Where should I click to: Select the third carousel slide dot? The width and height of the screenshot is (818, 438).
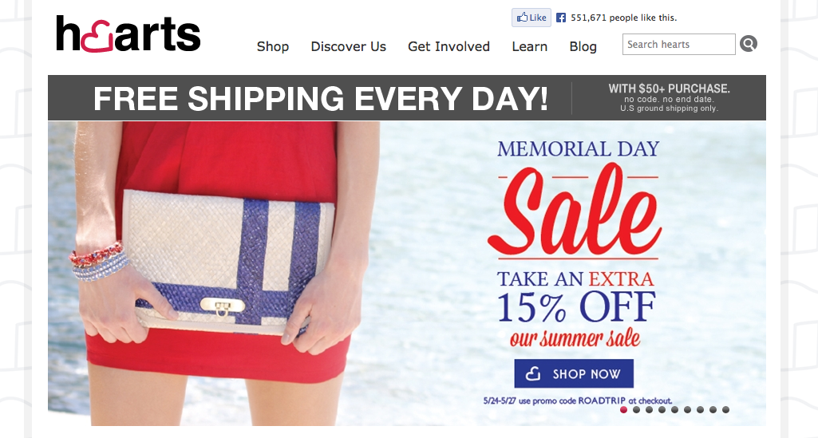tap(649, 410)
